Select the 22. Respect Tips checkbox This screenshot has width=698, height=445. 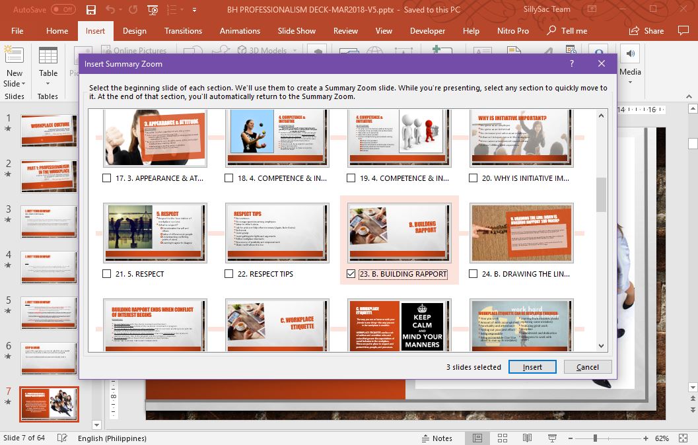pyautogui.click(x=229, y=274)
